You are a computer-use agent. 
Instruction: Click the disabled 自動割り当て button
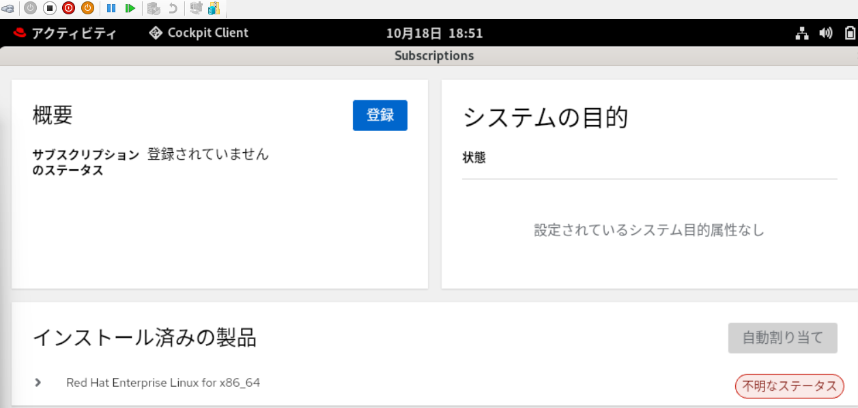tap(783, 338)
